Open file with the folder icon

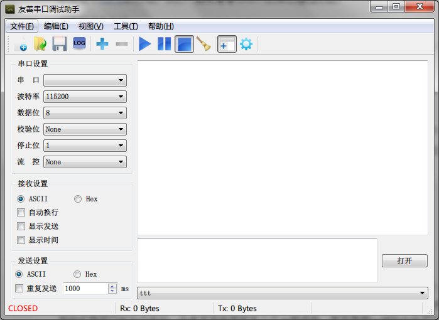click(40, 44)
